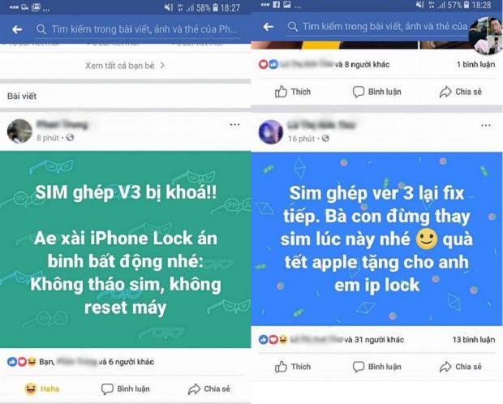This screenshot has width=503, height=404.
Task: Tap Thích on upper right post
Action: click(293, 92)
